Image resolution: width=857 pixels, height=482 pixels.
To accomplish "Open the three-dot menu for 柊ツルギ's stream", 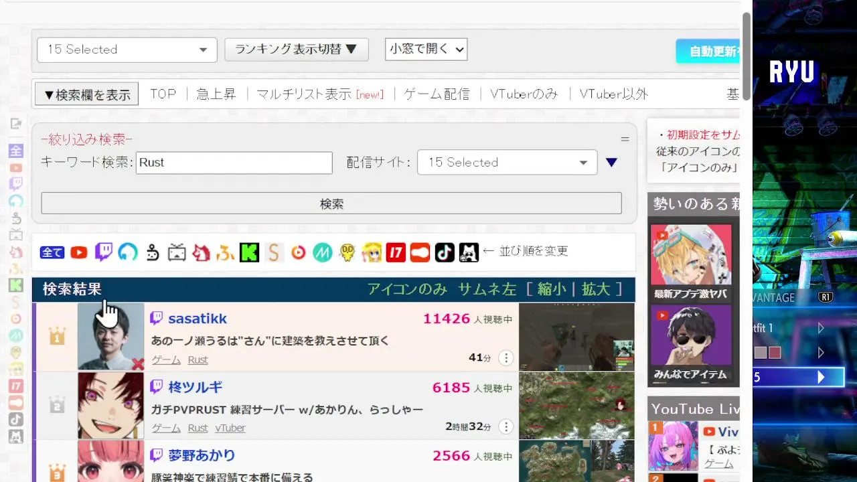I will point(506,426).
